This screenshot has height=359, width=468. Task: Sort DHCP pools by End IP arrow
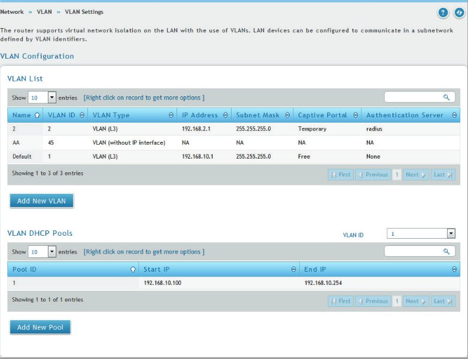454,269
